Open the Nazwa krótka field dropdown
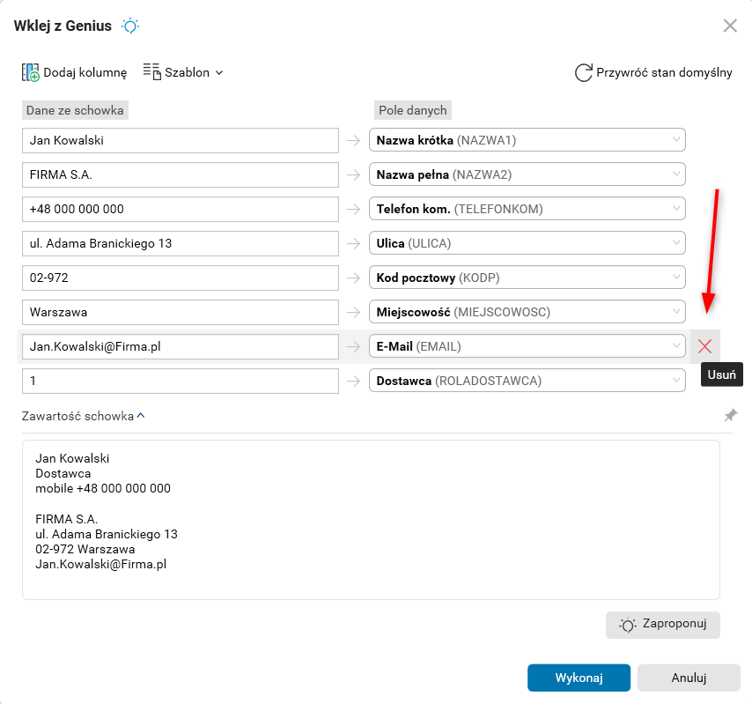Image resolution: width=752 pixels, height=704 pixels. coord(675,140)
